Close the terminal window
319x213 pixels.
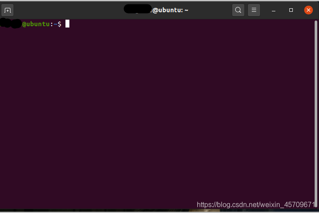tap(309, 10)
